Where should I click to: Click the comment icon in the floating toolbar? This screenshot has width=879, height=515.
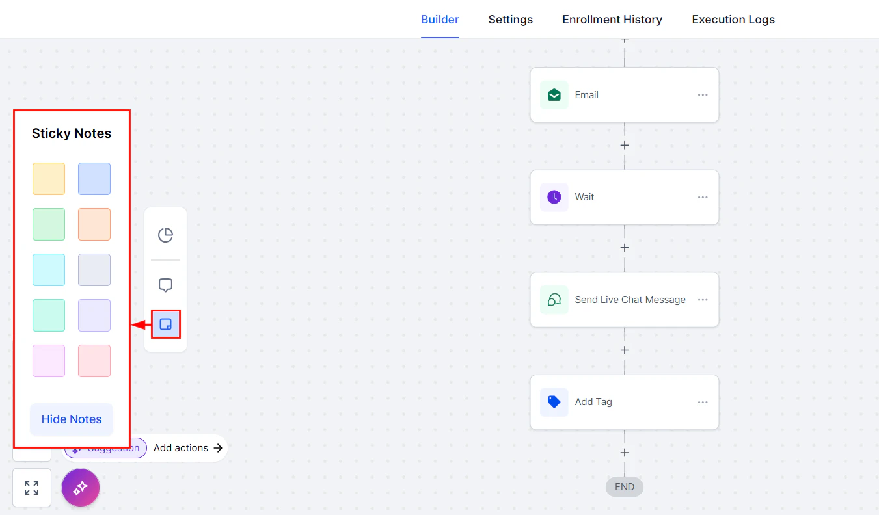165,285
